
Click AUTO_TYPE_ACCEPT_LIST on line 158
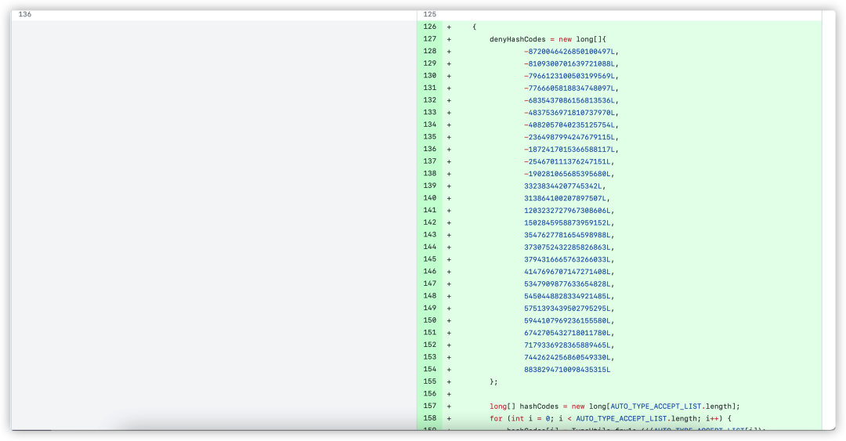coord(621,419)
